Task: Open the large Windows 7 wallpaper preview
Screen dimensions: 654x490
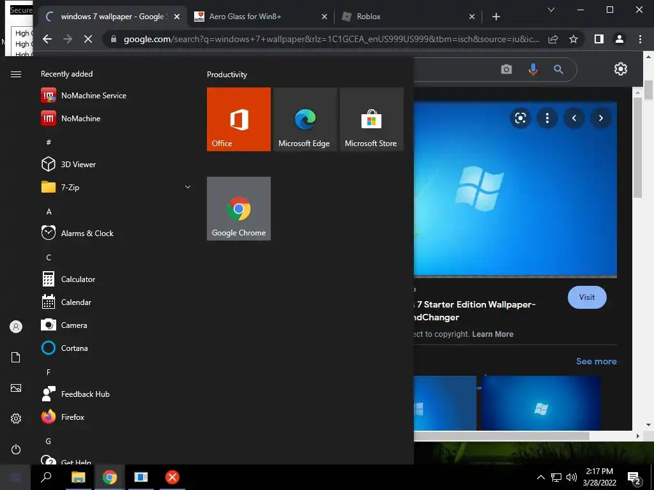Action: [x=515, y=189]
